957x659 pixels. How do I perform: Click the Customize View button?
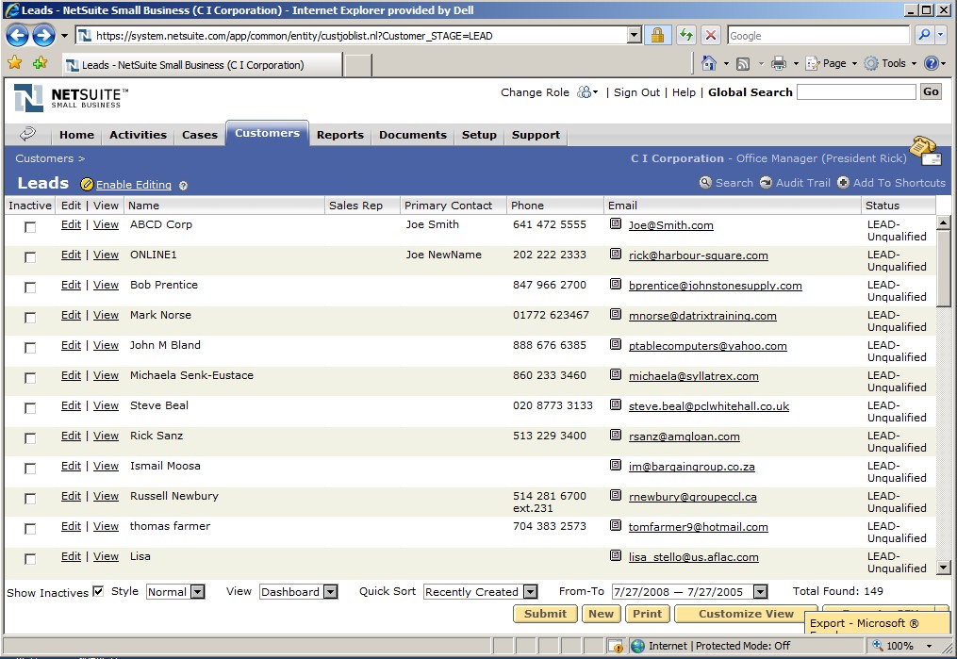click(746, 614)
